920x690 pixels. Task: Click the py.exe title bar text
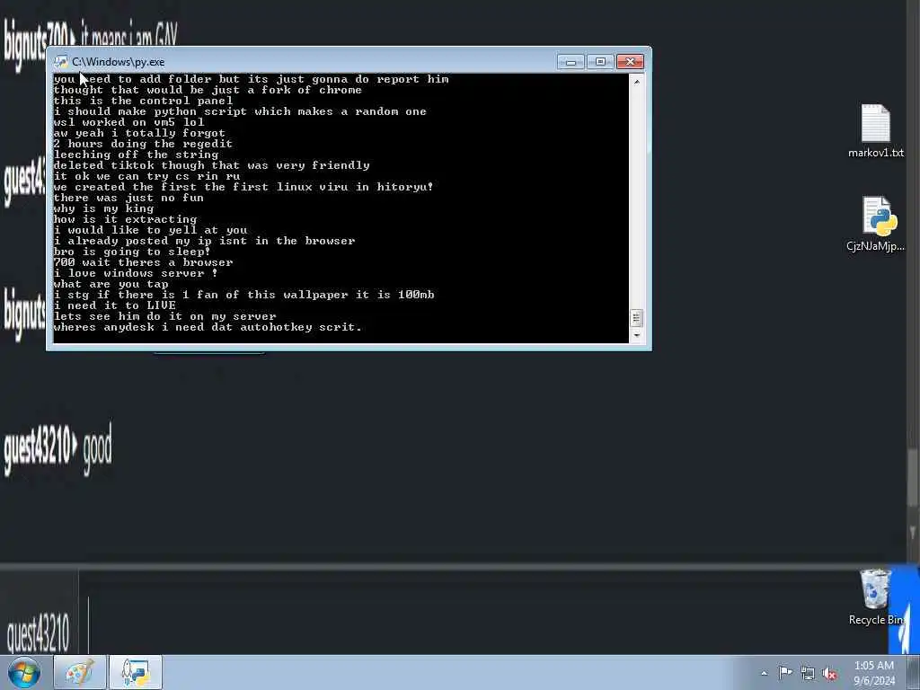coord(119,62)
